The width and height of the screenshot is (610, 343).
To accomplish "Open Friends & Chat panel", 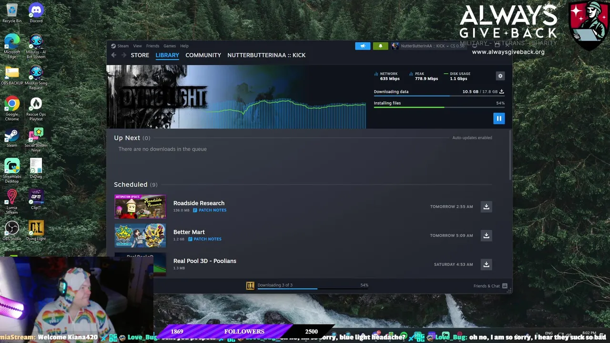I will tap(490, 286).
